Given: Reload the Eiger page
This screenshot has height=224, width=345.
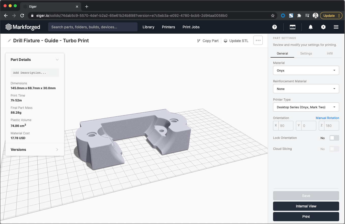Looking at the screenshot, I should 22,16.
